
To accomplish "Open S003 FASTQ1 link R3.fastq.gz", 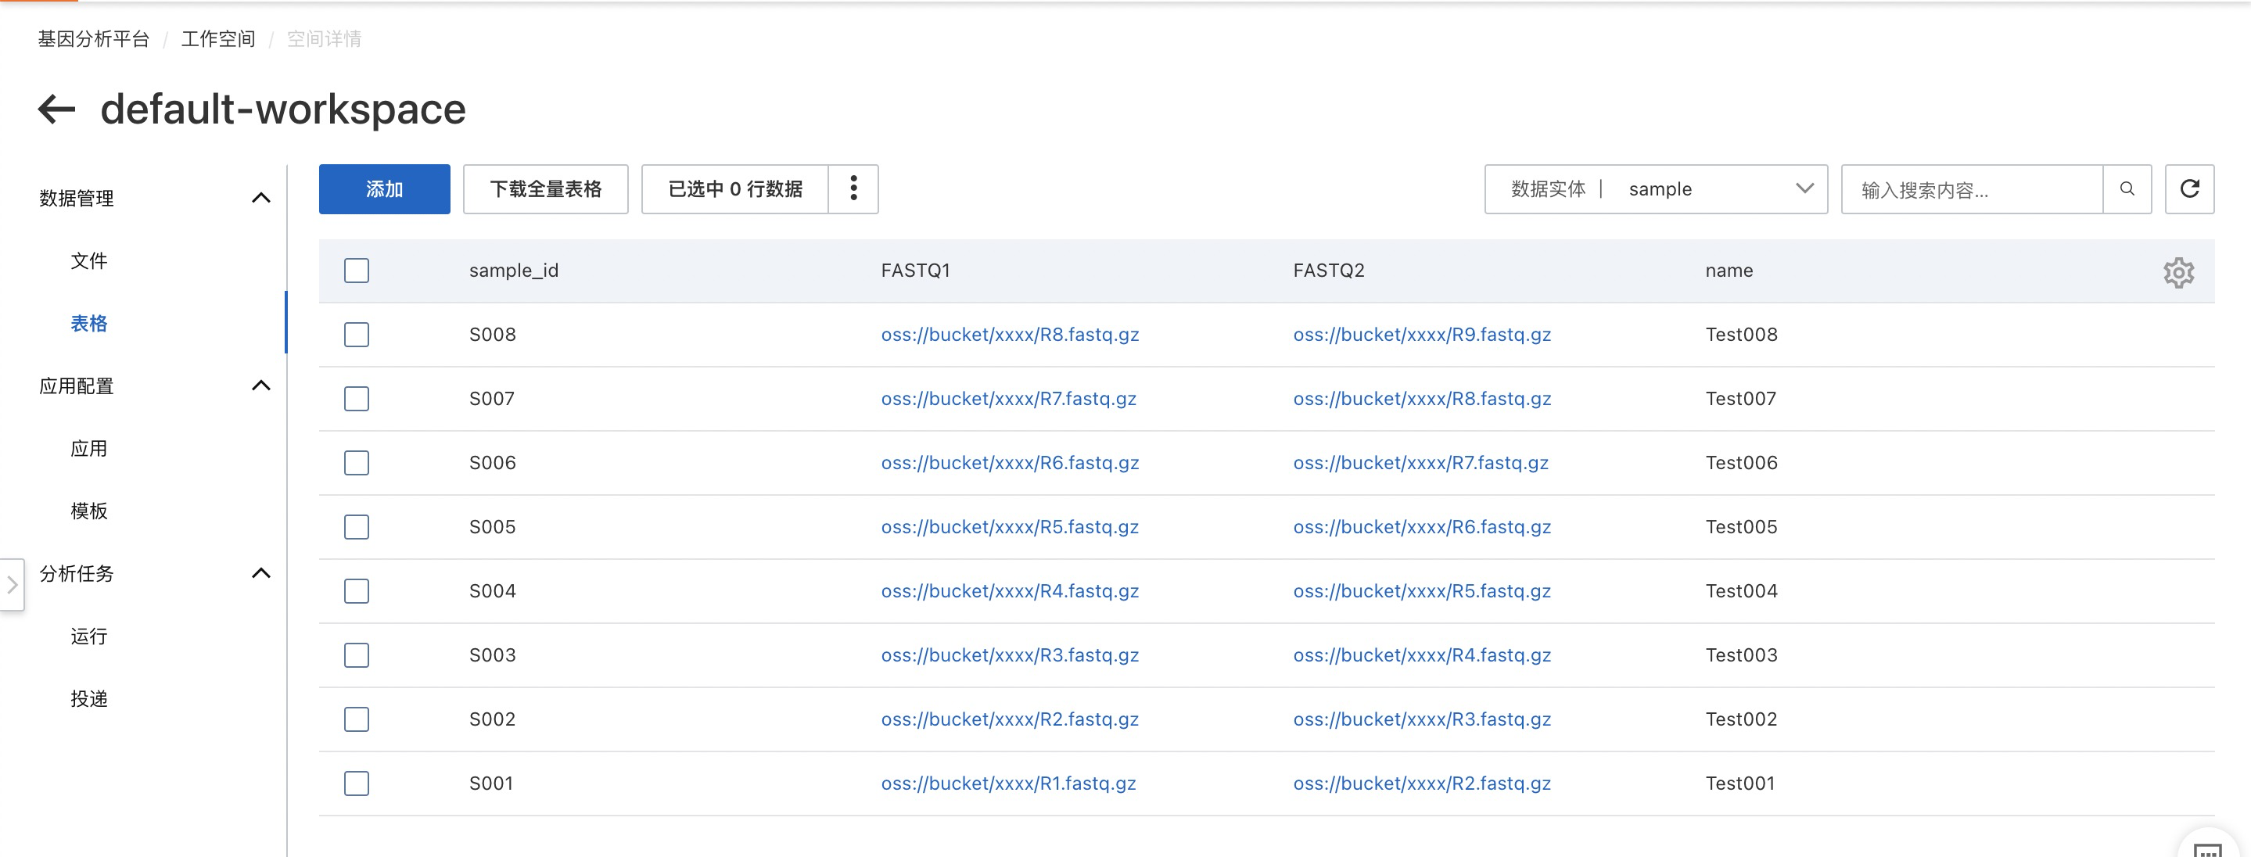I will 1009,655.
